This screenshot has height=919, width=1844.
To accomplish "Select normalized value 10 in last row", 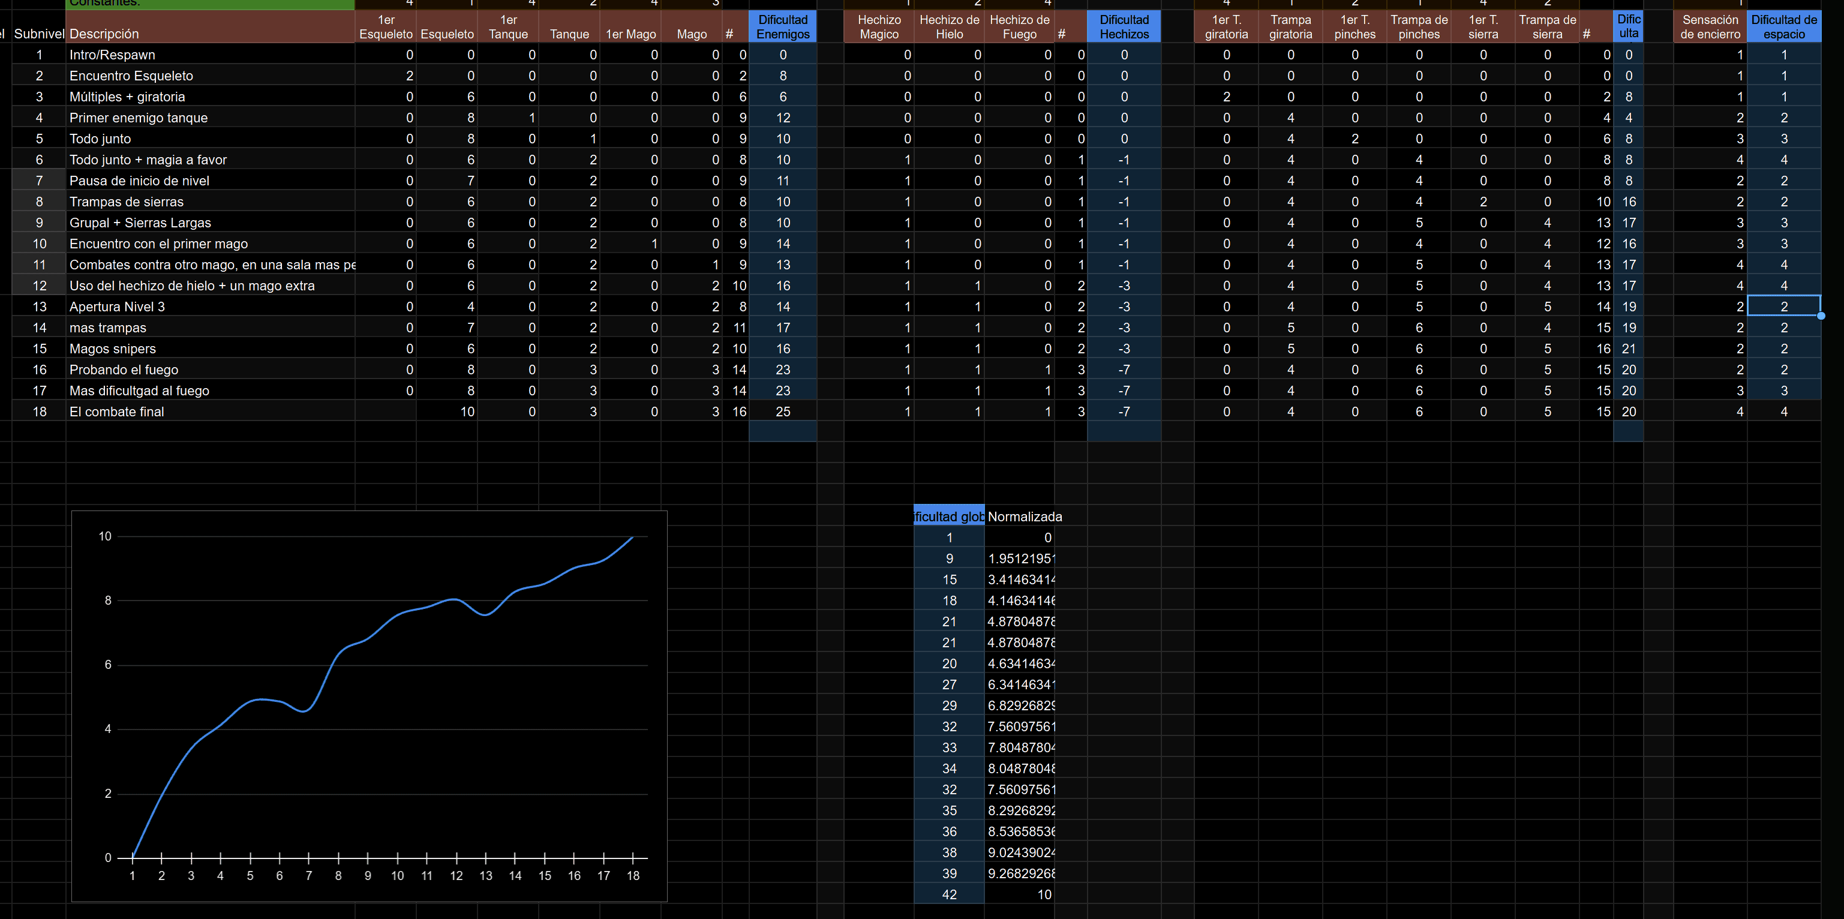I will tap(1019, 894).
